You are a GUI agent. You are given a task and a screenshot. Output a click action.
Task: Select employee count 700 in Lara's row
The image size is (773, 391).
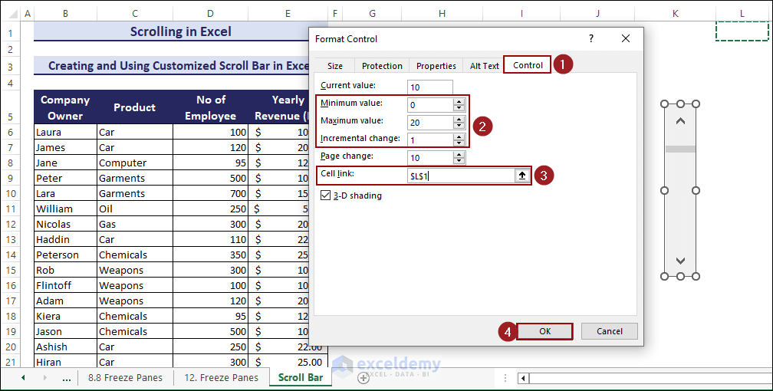pyautogui.click(x=210, y=193)
